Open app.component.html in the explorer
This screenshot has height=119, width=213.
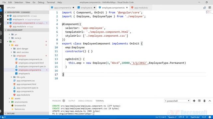[x=26, y=84]
